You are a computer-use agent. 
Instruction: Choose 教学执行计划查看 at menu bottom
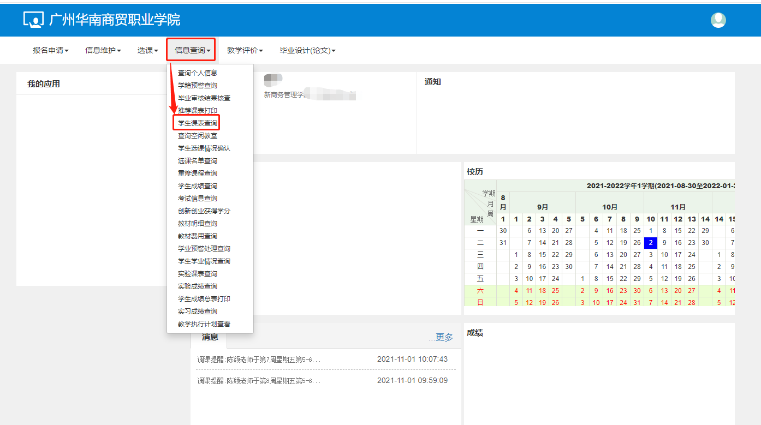click(204, 324)
